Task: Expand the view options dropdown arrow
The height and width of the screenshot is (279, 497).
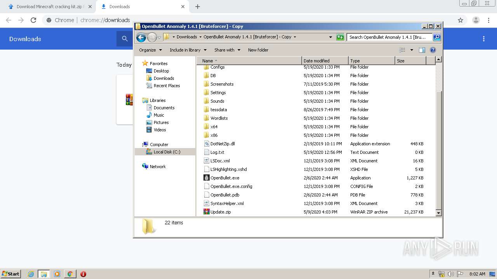Action: click(x=412, y=50)
